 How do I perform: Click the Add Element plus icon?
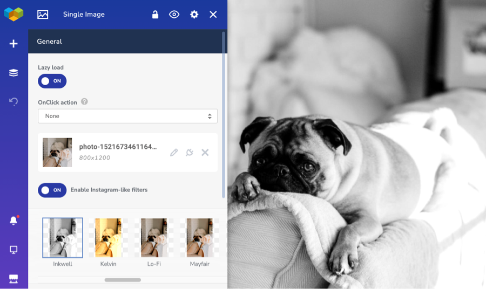pyautogui.click(x=13, y=44)
